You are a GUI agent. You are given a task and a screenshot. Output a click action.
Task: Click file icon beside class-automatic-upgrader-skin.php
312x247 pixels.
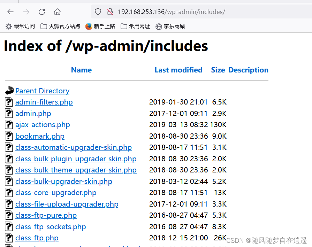pyautogui.click(x=9, y=147)
